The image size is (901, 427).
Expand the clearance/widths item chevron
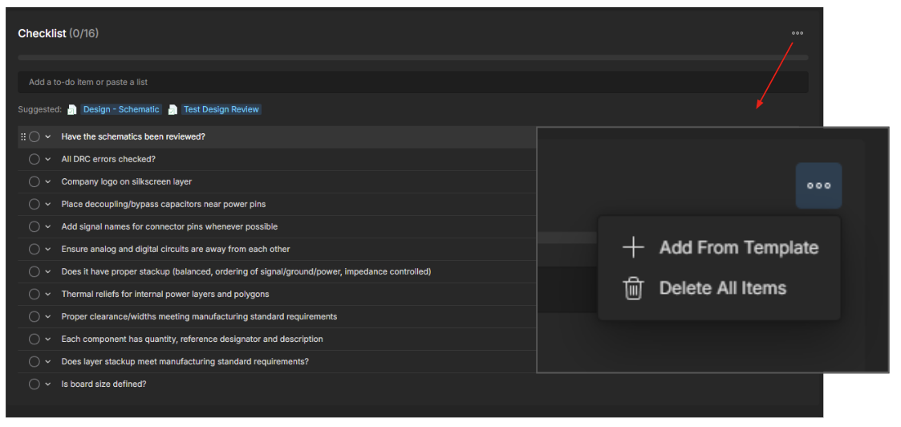tap(48, 317)
